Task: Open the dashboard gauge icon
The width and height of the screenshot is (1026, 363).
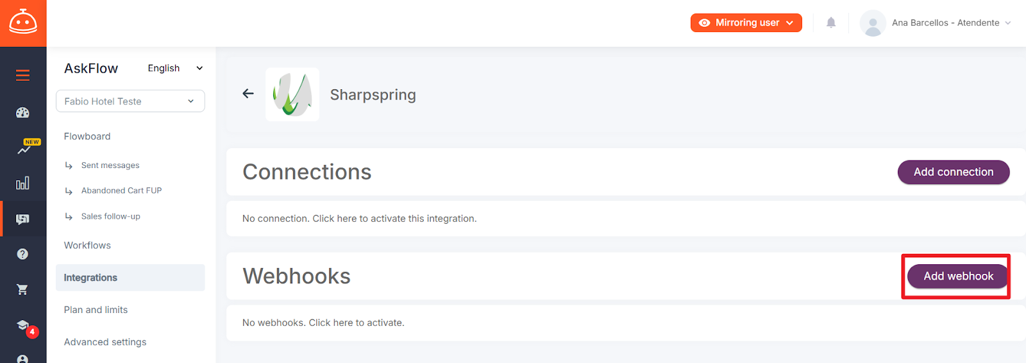Action: point(22,113)
